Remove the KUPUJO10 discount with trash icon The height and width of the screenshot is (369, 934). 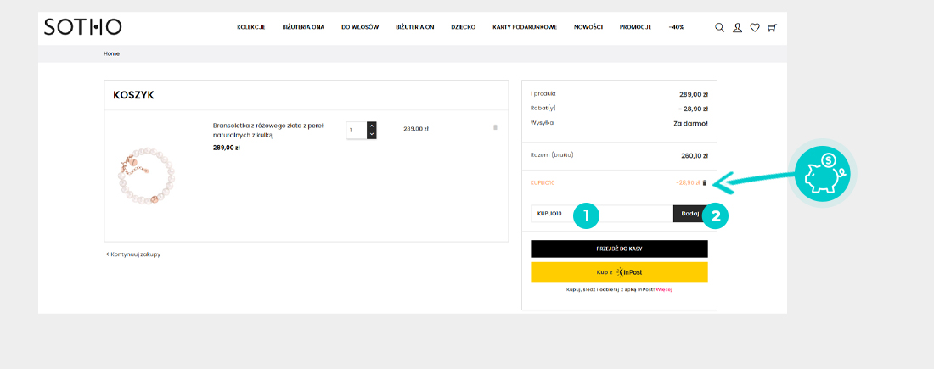[x=704, y=182]
